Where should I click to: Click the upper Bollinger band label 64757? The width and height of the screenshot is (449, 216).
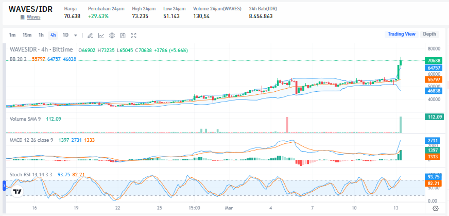click(x=434, y=68)
